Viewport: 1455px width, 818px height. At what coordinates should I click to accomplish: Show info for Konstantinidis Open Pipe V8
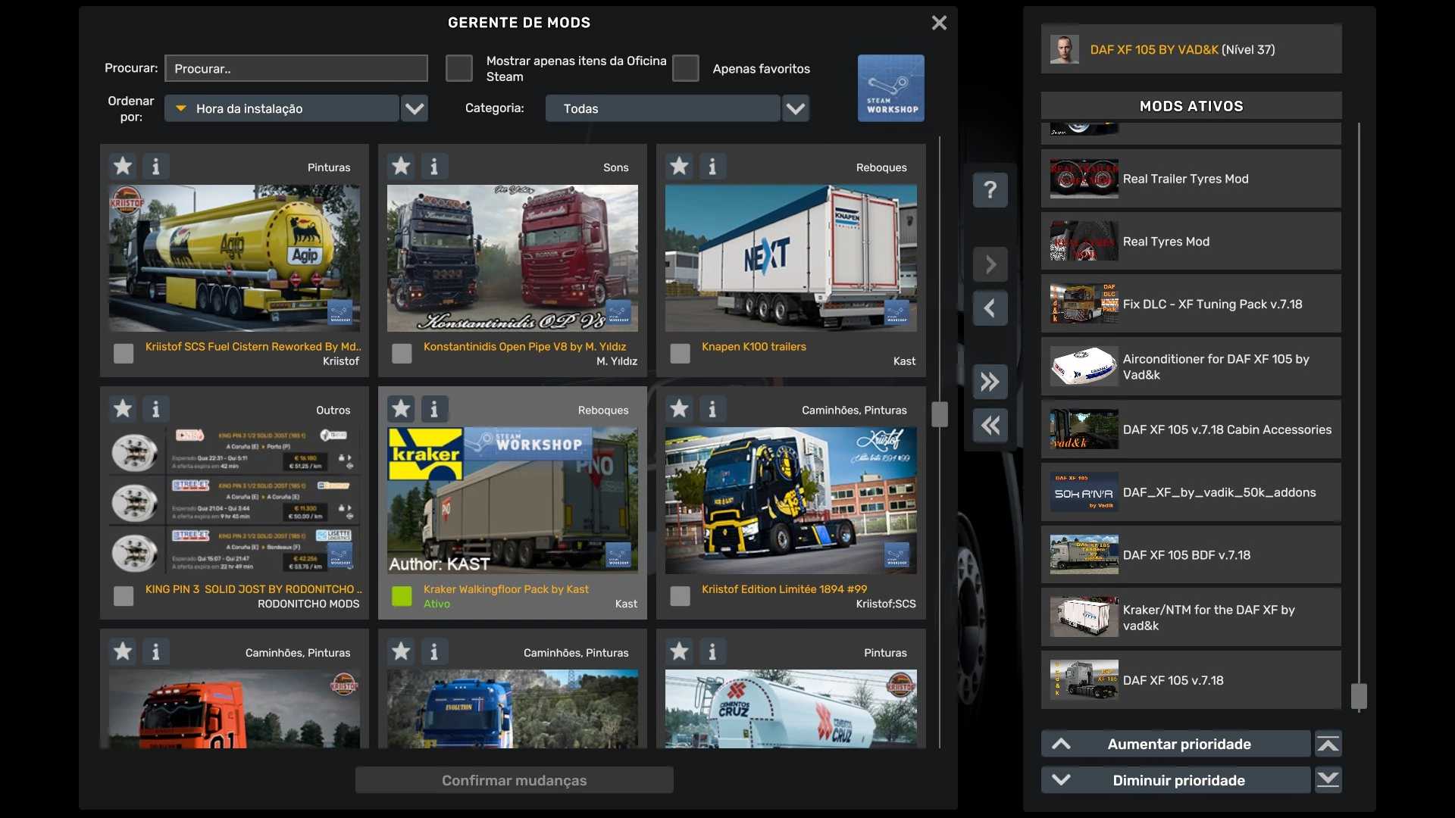click(433, 166)
